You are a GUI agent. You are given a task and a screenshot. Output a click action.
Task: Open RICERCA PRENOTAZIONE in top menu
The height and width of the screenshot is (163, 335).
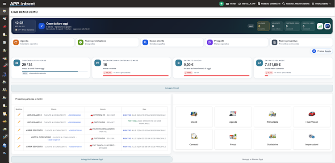(x=296, y=4)
